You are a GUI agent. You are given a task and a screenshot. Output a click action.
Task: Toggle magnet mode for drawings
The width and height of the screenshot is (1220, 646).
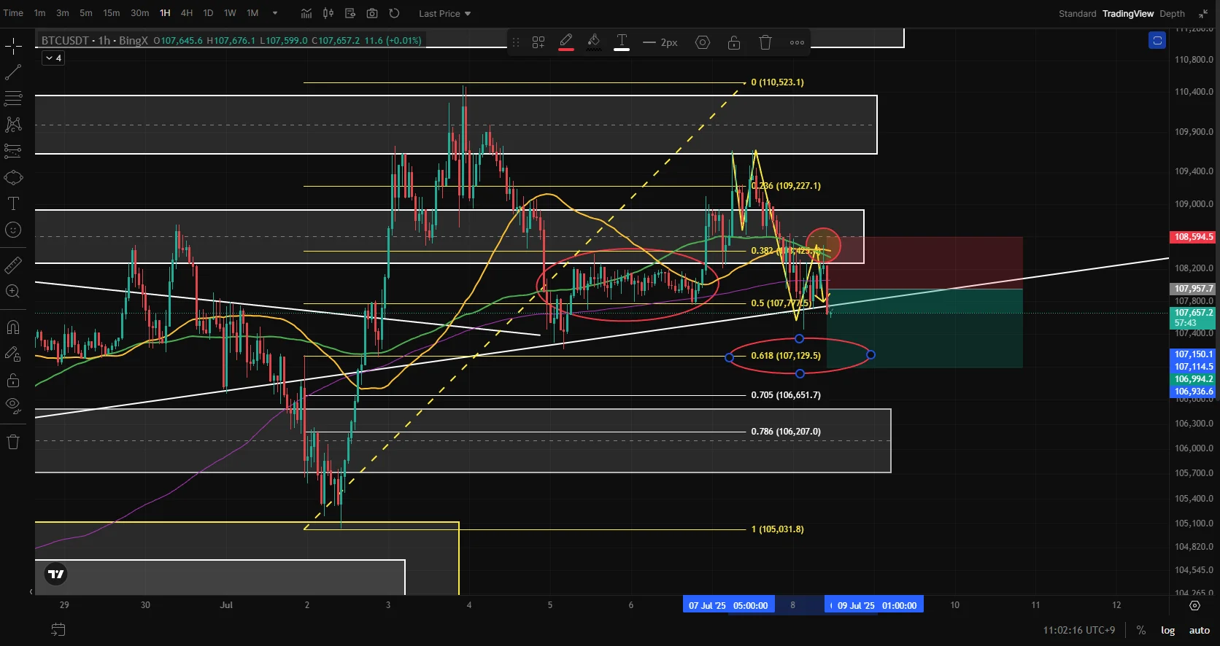pos(13,327)
